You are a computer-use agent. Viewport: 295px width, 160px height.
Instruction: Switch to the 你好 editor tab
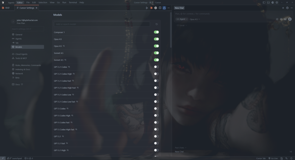7,8
